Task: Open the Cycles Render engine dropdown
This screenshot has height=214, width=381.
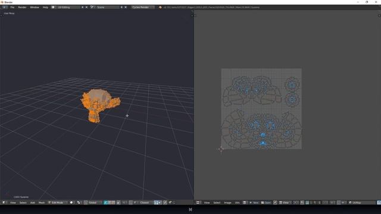Action: click(142, 7)
